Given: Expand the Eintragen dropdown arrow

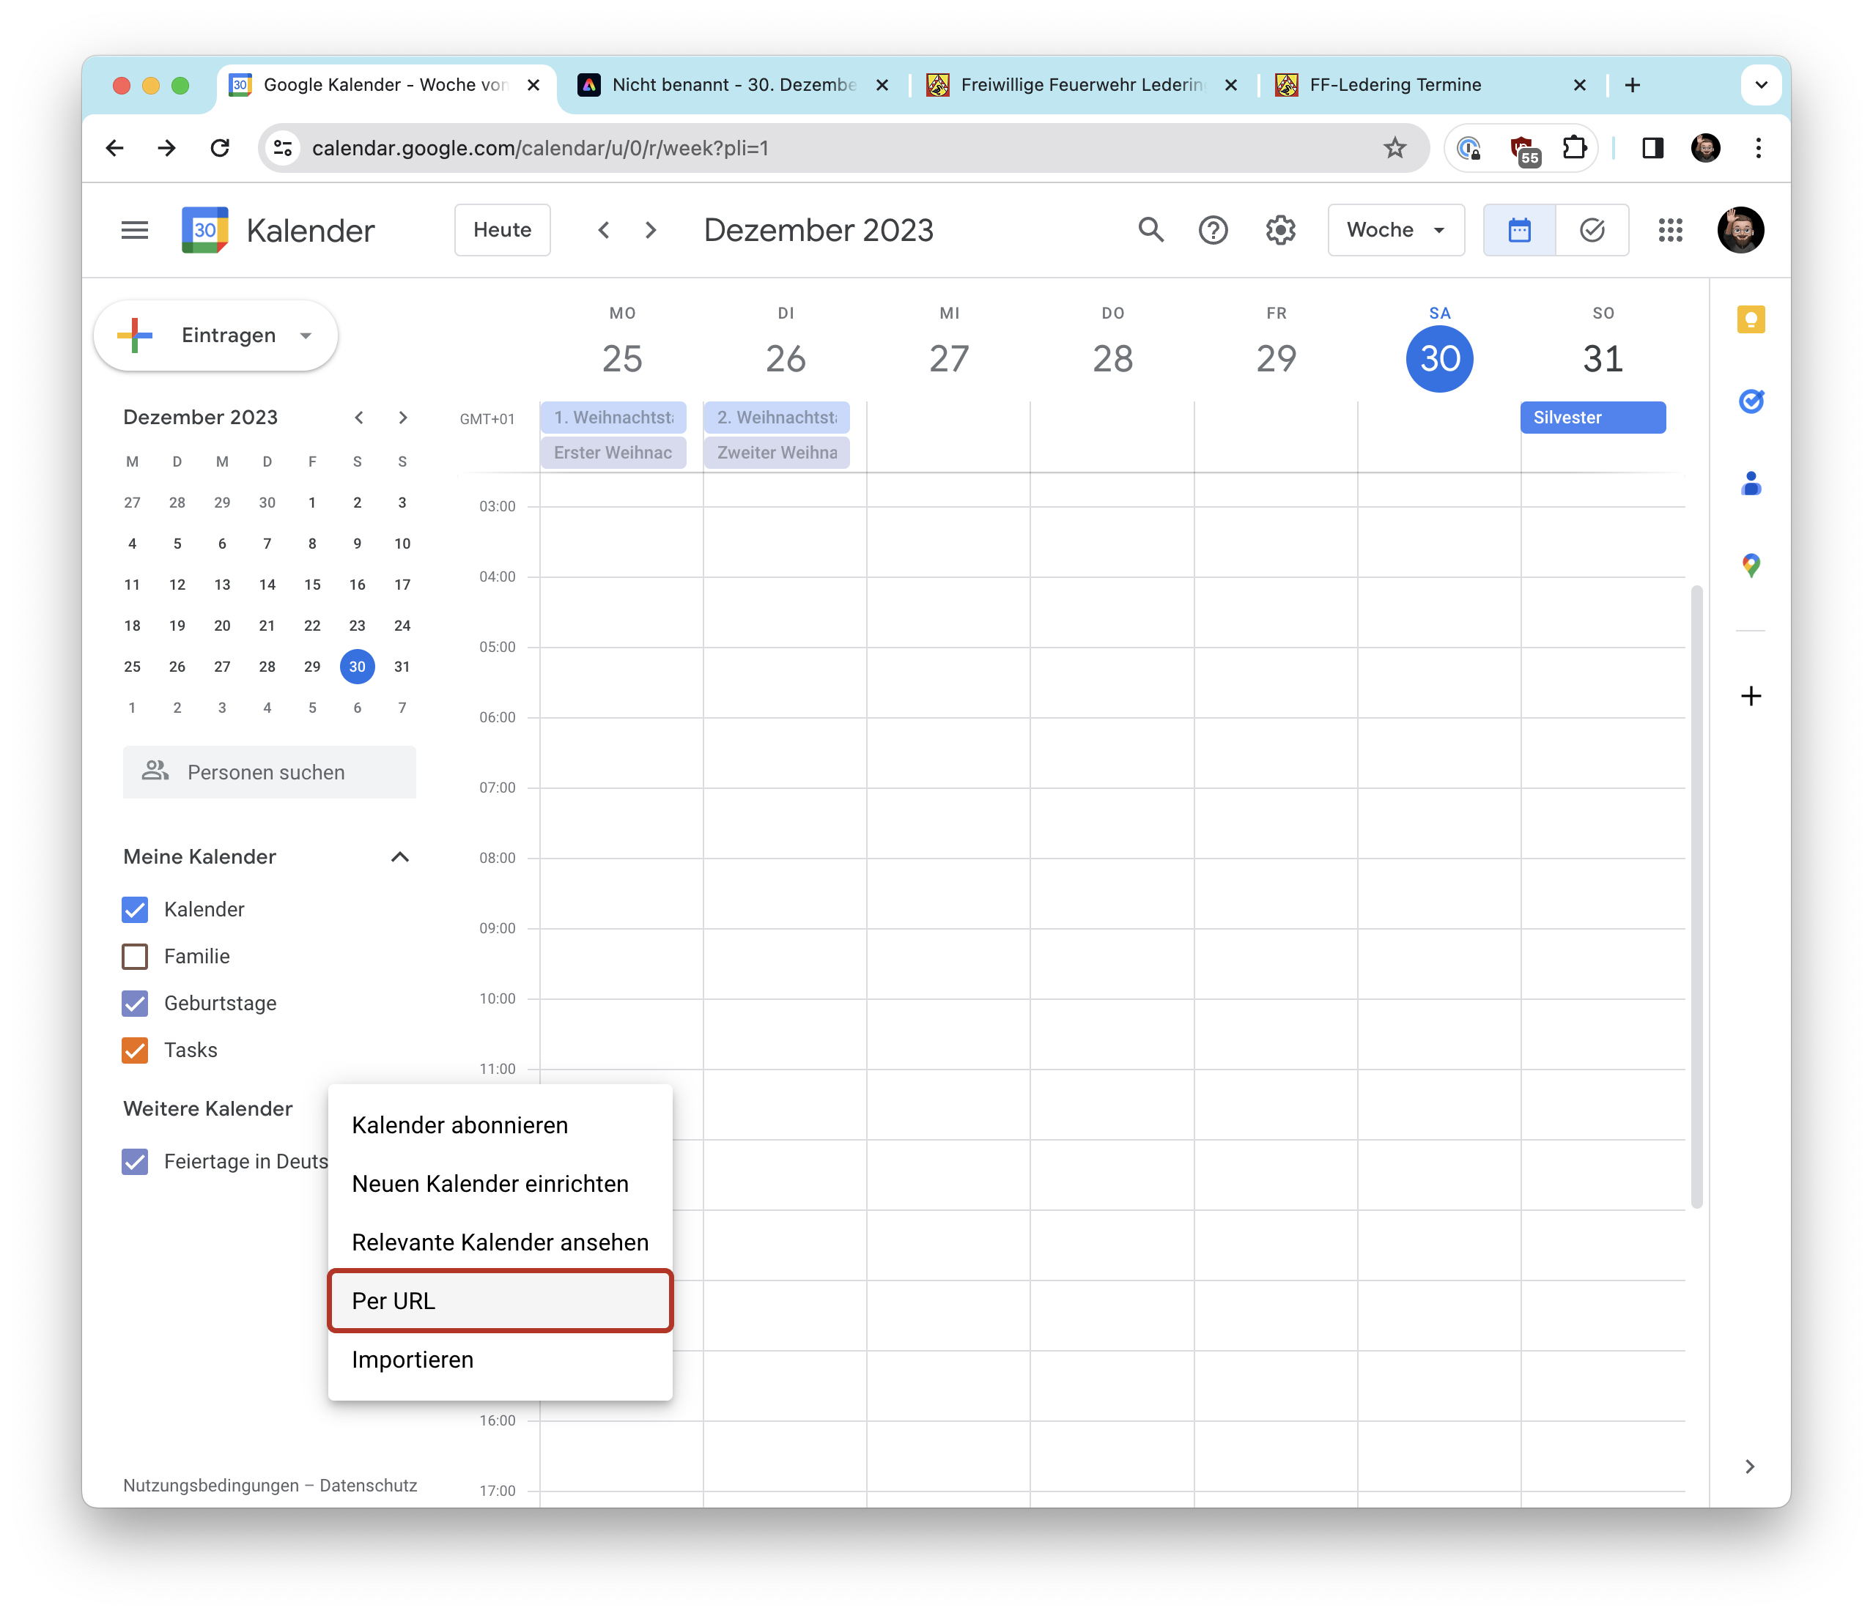Looking at the screenshot, I should [306, 336].
